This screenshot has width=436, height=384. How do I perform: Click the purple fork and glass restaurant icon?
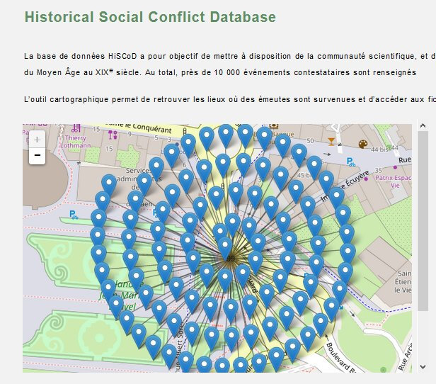pyautogui.click(x=113, y=135)
